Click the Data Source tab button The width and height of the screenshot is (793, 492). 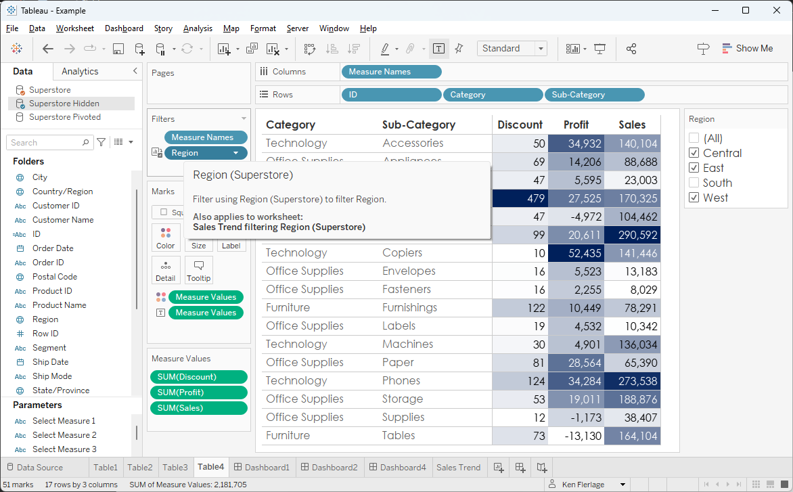point(35,467)
